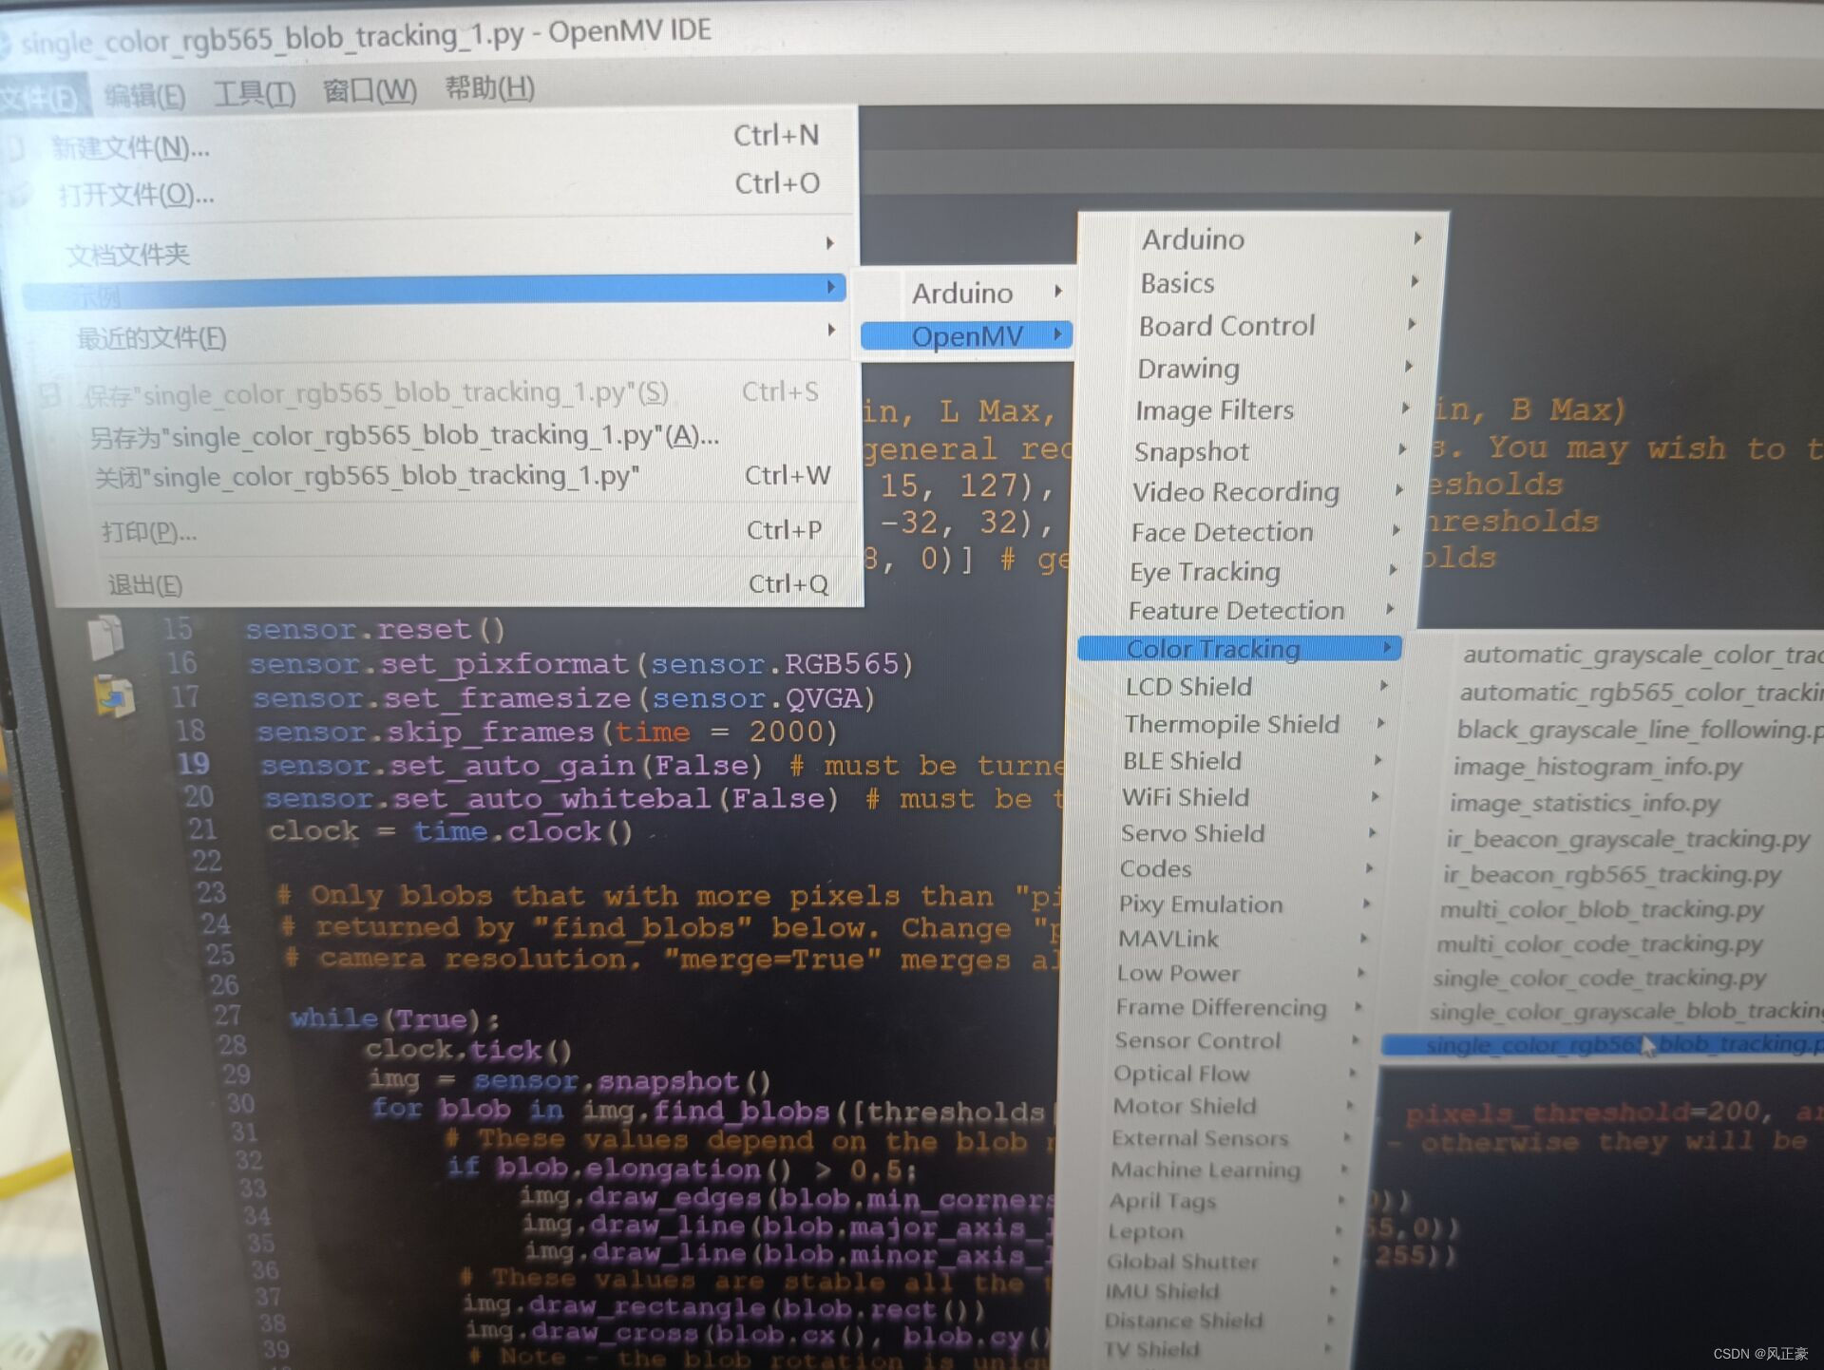Open the Snapshot submenu
The image size is (1824, 1370).
click(x=1191, y=451)
